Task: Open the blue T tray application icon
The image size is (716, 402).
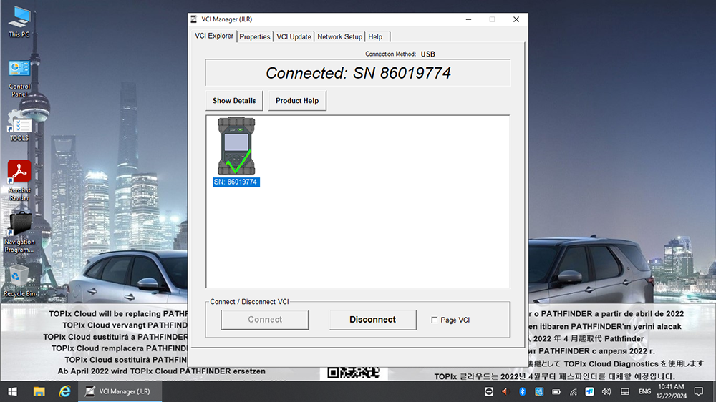Action: (589, 391)
